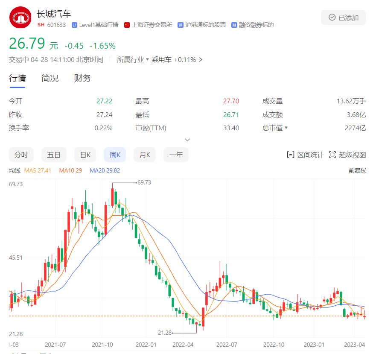Switch to the 行情 tab
Screen dimensions: 373x354
[17, 78]
